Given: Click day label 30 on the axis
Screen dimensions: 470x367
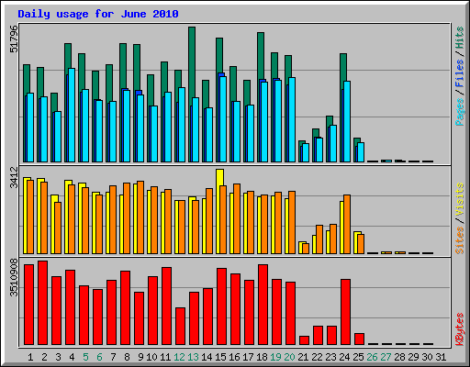Looking at the screenshot, I should (x=427, y=357).
